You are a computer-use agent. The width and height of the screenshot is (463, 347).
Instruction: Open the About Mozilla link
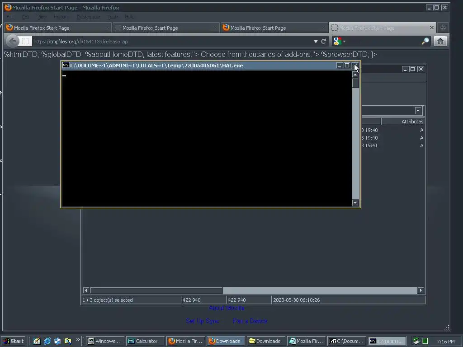(x=227, y=308)
